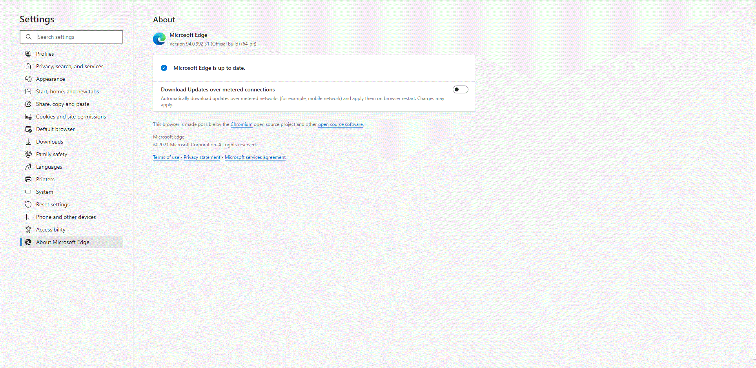This screenshot has height=368, width=756.
Task: Select Start, home, and new tabs
Action: coord(71,91)
